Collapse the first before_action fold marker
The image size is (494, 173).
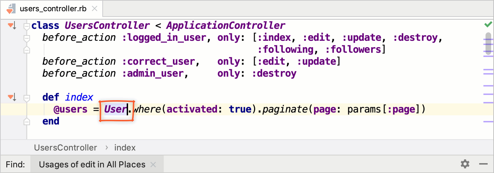click(x=26, y=38)
